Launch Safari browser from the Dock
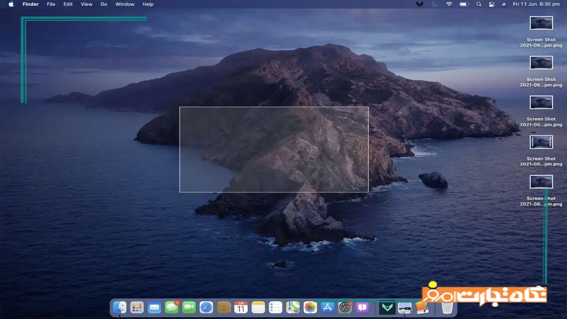This screenshot has height=319, width=567. (206, 307)
